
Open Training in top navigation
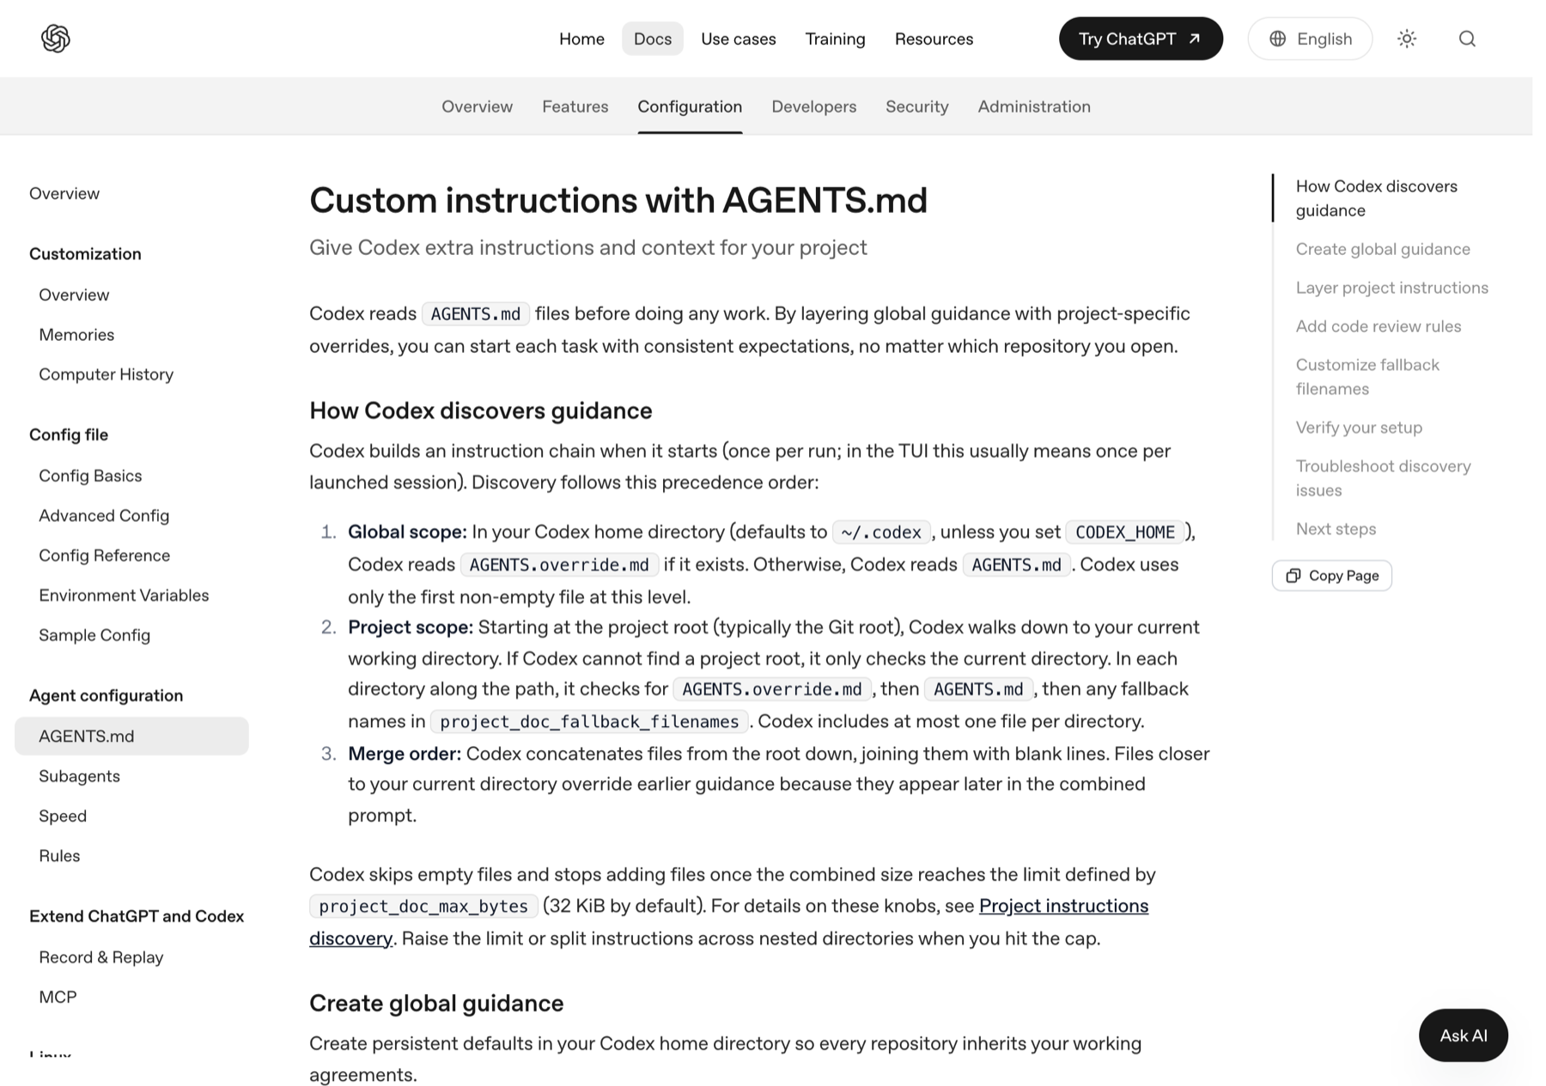tap(836, 39)
